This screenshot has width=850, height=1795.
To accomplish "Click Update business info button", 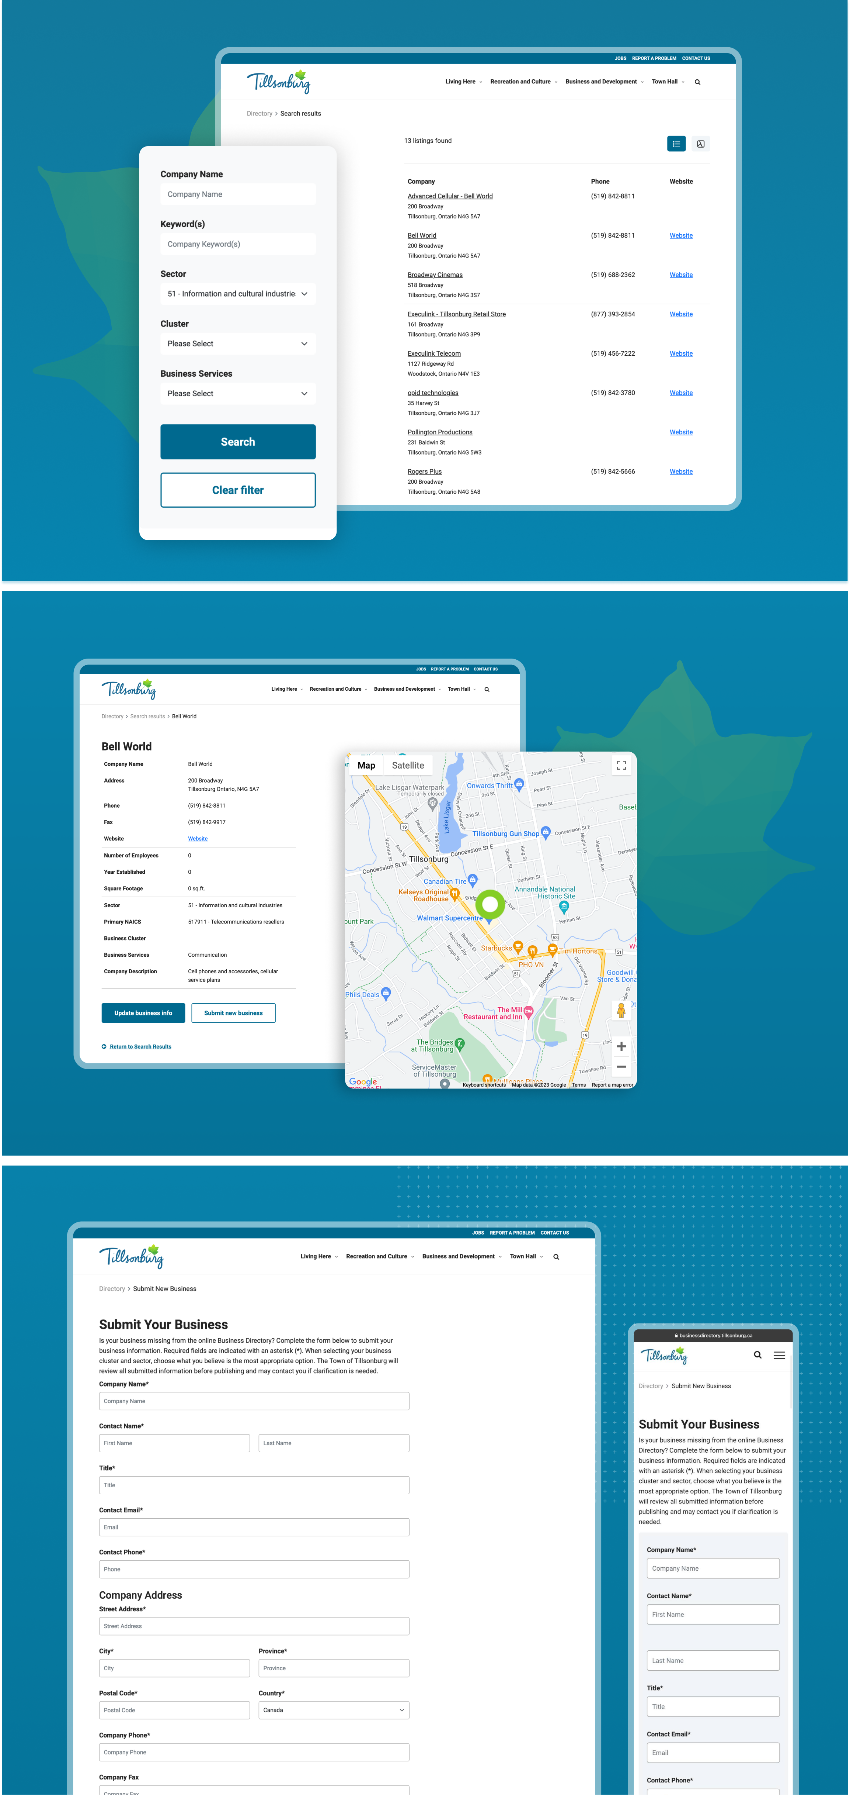I will (x=143, y=1012).
